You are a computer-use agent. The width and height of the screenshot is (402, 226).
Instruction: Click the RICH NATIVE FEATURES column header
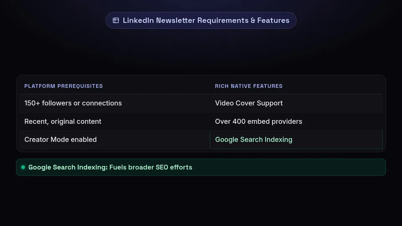click(249, 86)
